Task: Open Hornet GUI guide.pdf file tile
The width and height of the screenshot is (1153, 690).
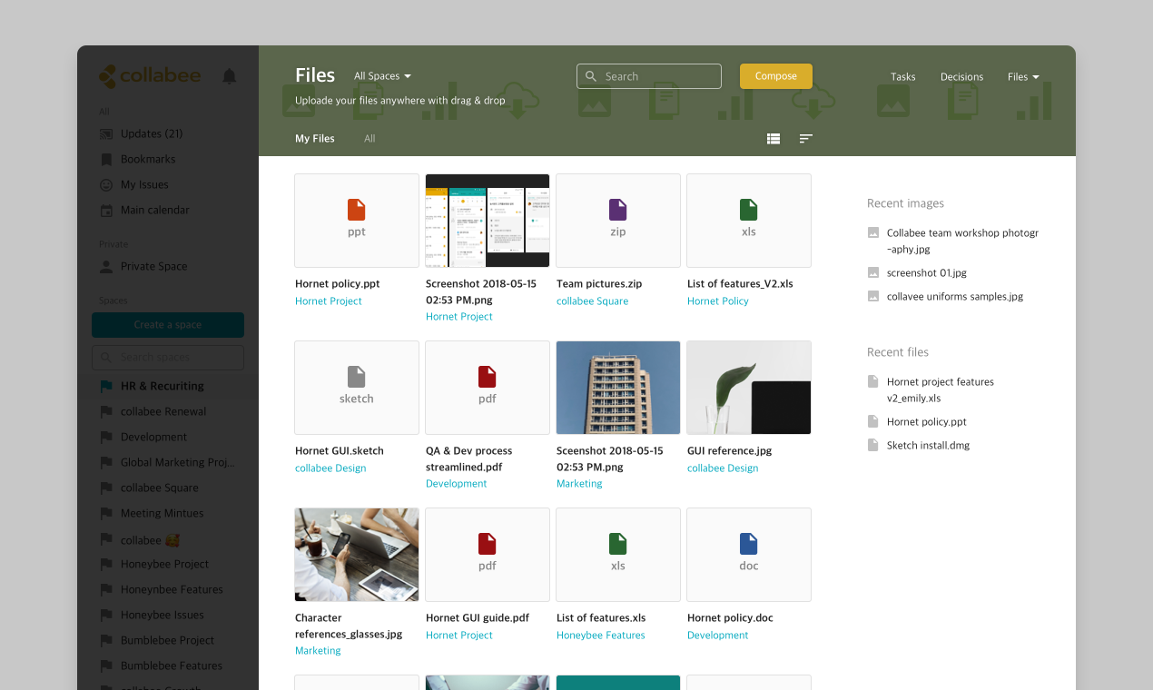Action: [x=488, y=555]
